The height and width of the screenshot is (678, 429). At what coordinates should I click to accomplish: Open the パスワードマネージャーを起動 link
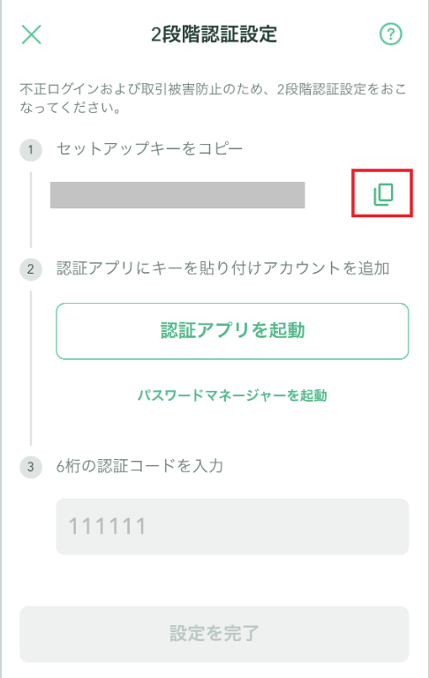coord(232,395)
